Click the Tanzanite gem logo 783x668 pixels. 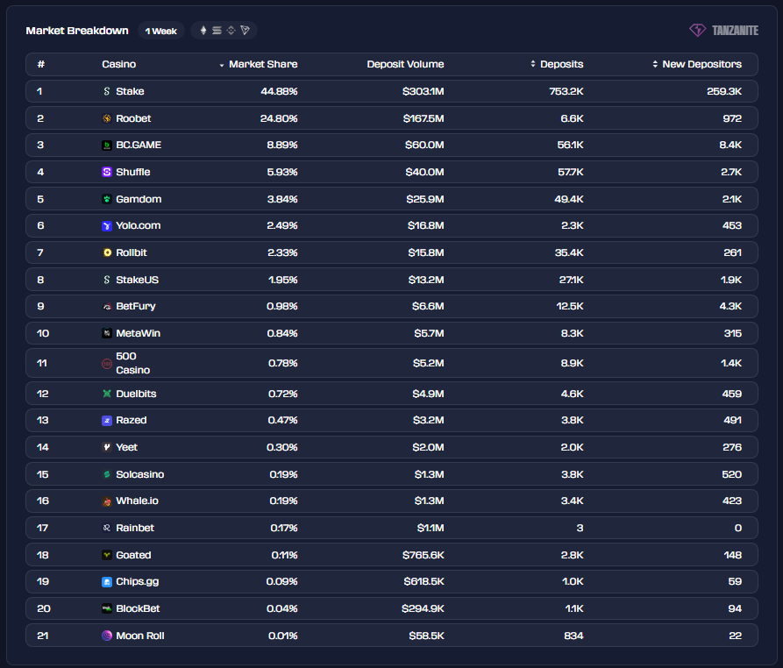[x=698, y=30]
